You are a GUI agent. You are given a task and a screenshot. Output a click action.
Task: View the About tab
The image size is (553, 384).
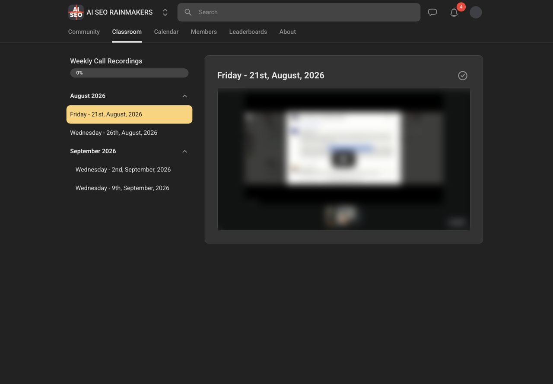tap(288, 32)
